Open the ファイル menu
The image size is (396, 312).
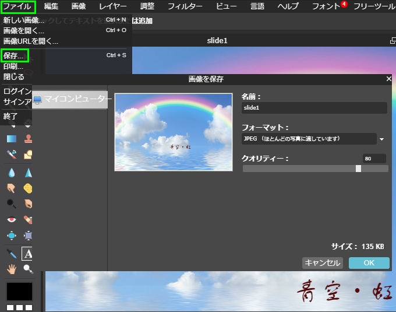point(18,6)
